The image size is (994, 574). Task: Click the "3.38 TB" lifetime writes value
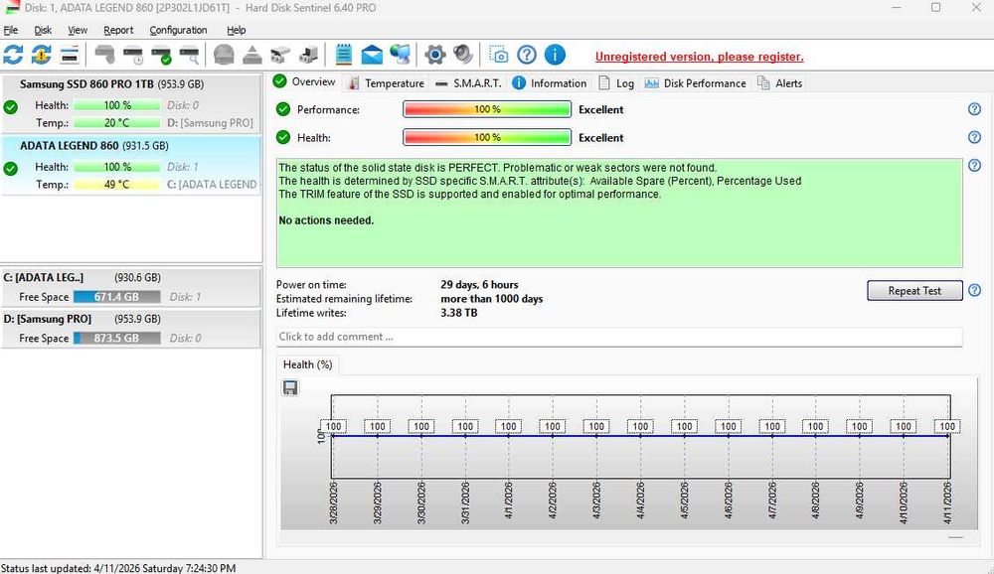459,313
